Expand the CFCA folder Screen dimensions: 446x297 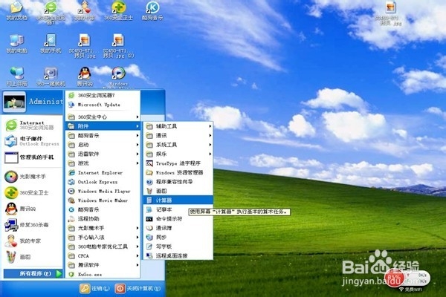[103, 255]
